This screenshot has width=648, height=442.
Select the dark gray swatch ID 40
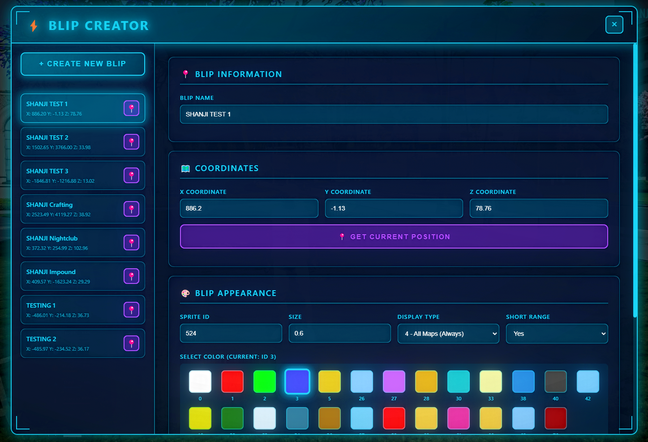556,382
